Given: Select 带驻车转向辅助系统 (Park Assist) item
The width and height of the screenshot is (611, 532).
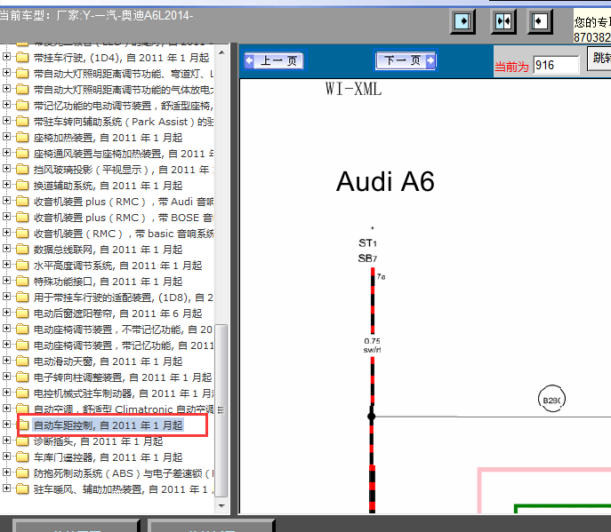Looking at the screenshot, I should click(124, 122).
